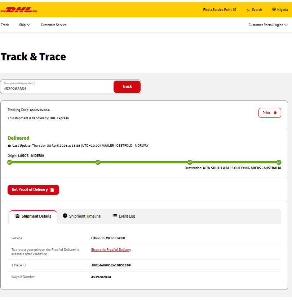
Task: Go to the Track menu item
Action: pos(5,25)
